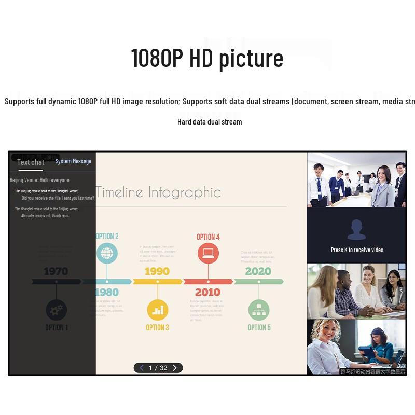
Task: Click the 'OPTION 3' label
Action: (x=158, y=328)
